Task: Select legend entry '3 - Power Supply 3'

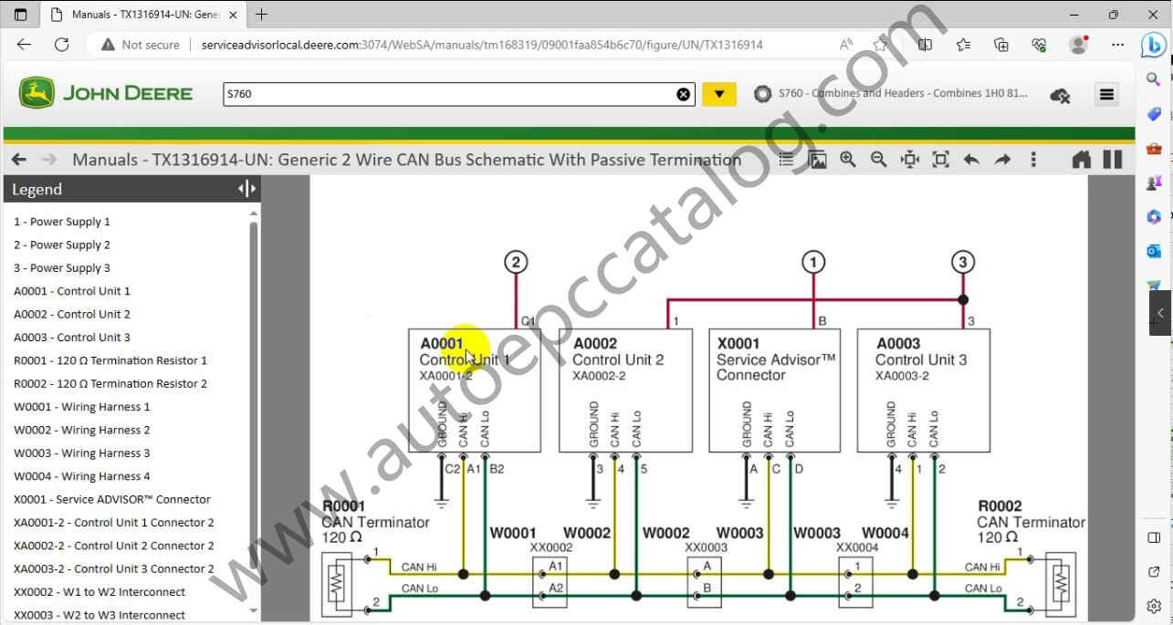Action: [62, 268]
